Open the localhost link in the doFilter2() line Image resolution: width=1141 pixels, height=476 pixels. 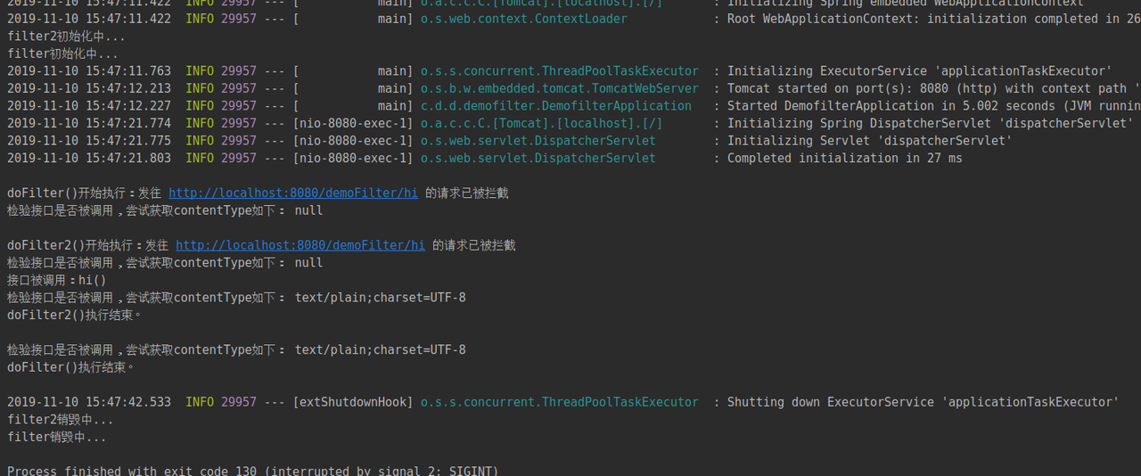point(300,245)
